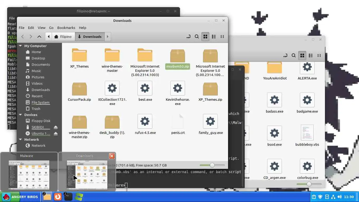The height and width of the screenshot is (202, 359).
Task: Eject the SKIBIDI drive
Action: (55, 127)
